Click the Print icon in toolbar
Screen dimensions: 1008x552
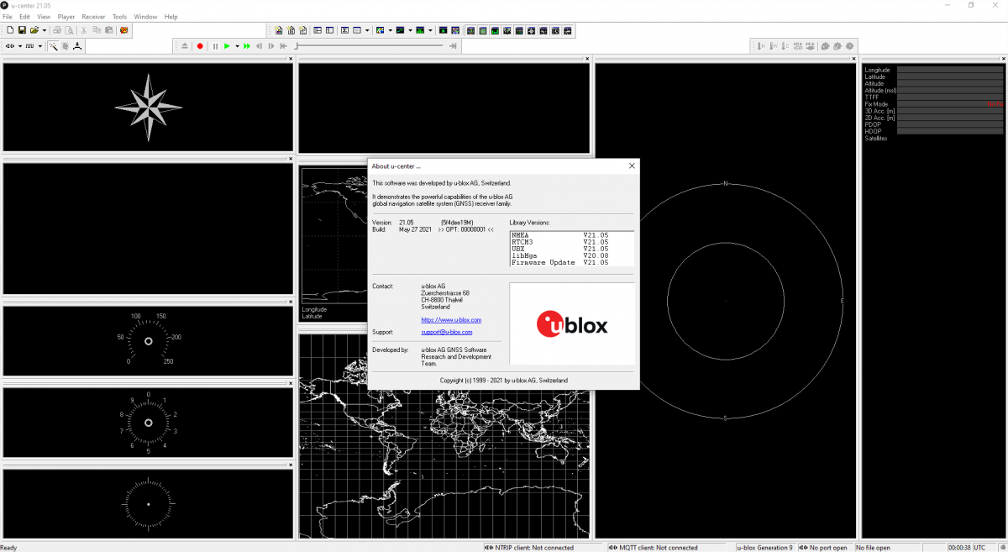(57, 30)
